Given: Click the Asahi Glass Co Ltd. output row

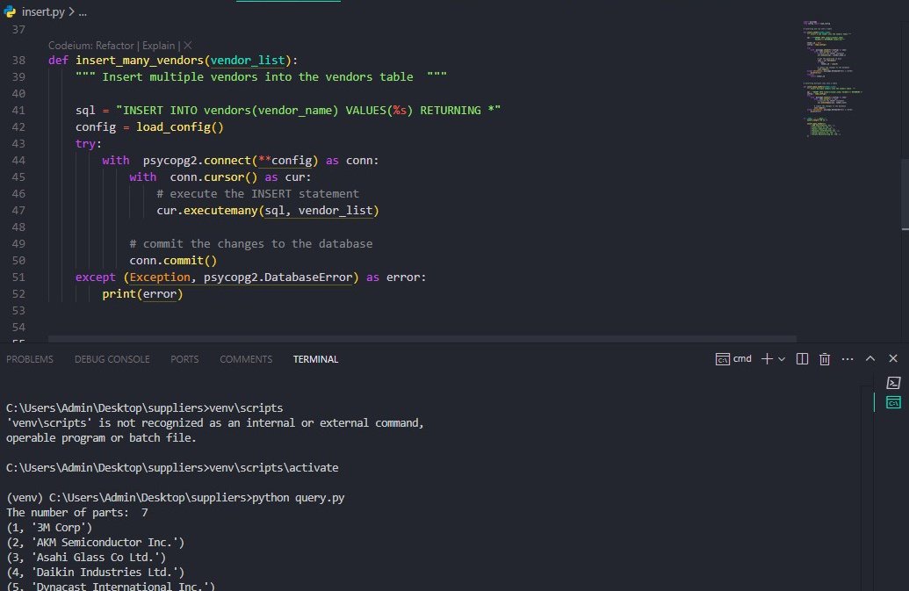Looking at the screenshot, I should [x=86, y=558].
